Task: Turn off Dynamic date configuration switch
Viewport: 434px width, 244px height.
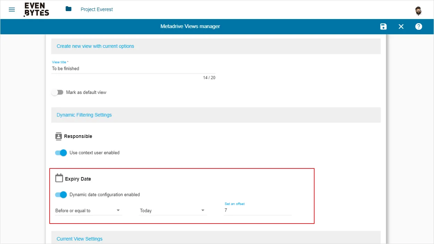Action: point(61,195)
